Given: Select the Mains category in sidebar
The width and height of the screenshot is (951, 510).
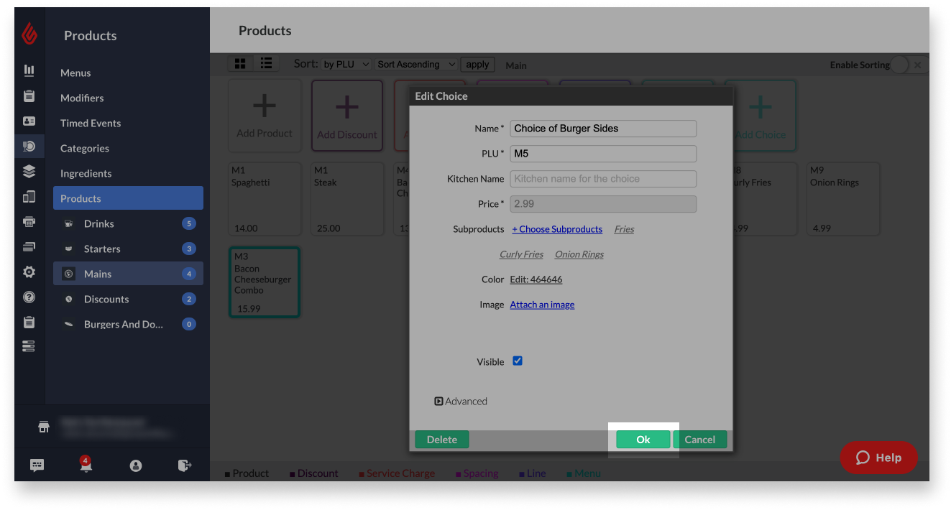Looking at the screenshot, I should tap(97, 273).
